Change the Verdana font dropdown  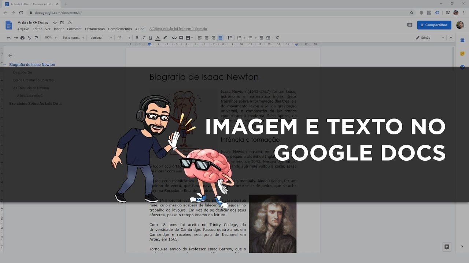101,38
